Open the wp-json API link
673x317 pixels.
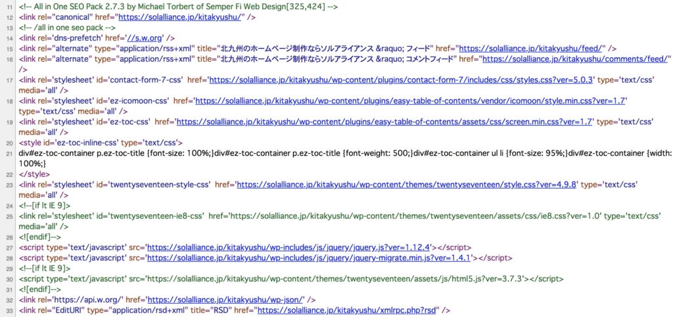coord(223,301)
